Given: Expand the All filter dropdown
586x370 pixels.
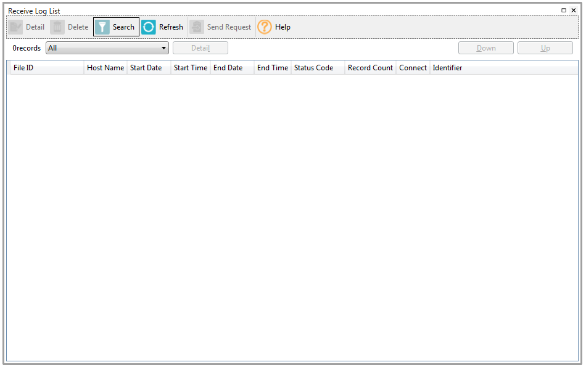Looking at the screenshot, I should (163, 48).
